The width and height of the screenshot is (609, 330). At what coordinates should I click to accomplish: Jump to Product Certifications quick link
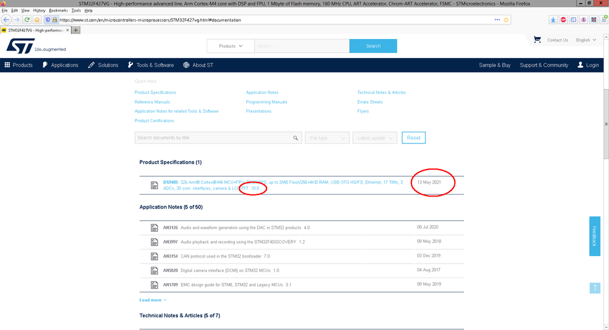pos(154,121)
